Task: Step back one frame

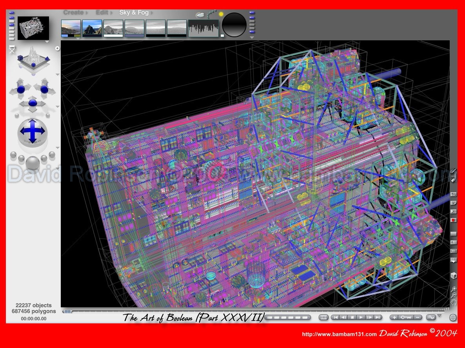Action: pyautogui.click(x=344, y=317)
